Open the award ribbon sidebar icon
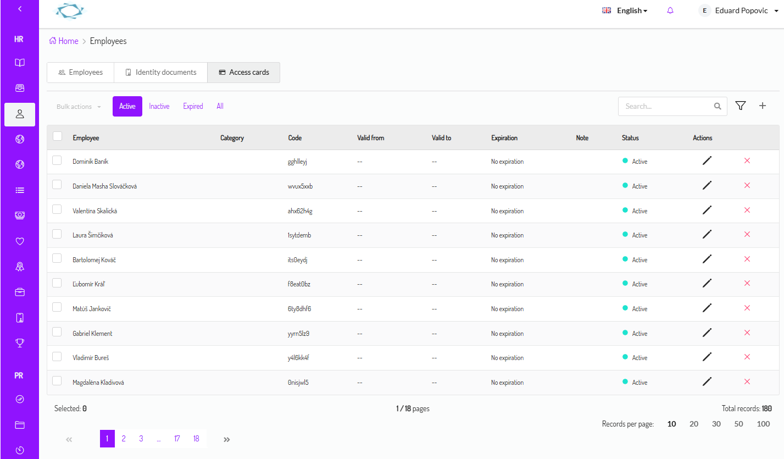 coord(20,267)
